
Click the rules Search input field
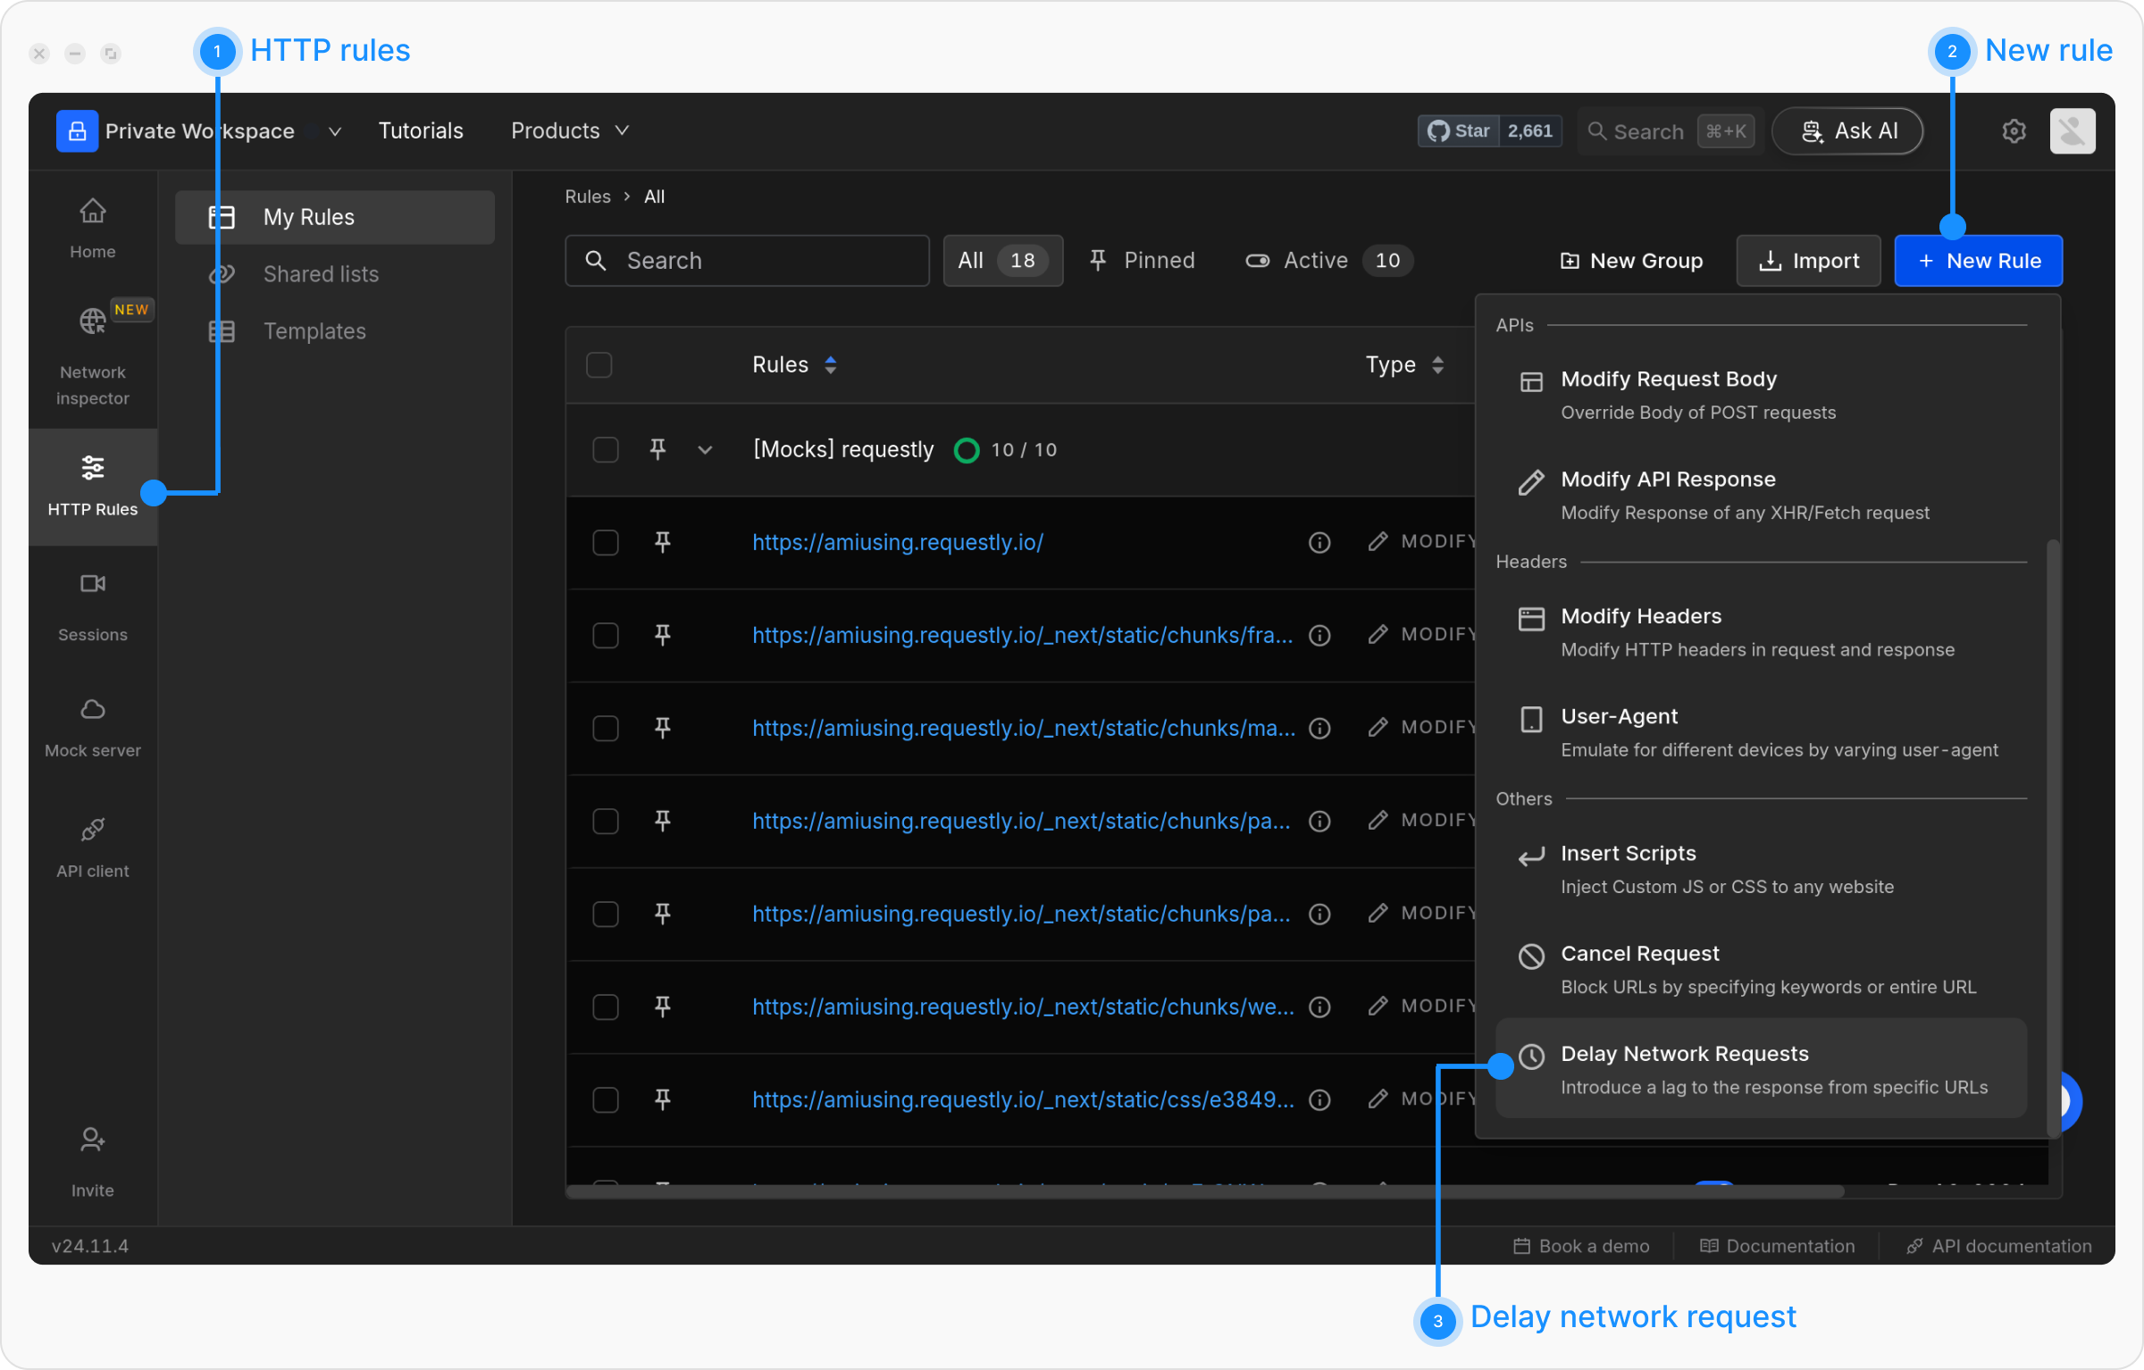(x=747, y=261)
